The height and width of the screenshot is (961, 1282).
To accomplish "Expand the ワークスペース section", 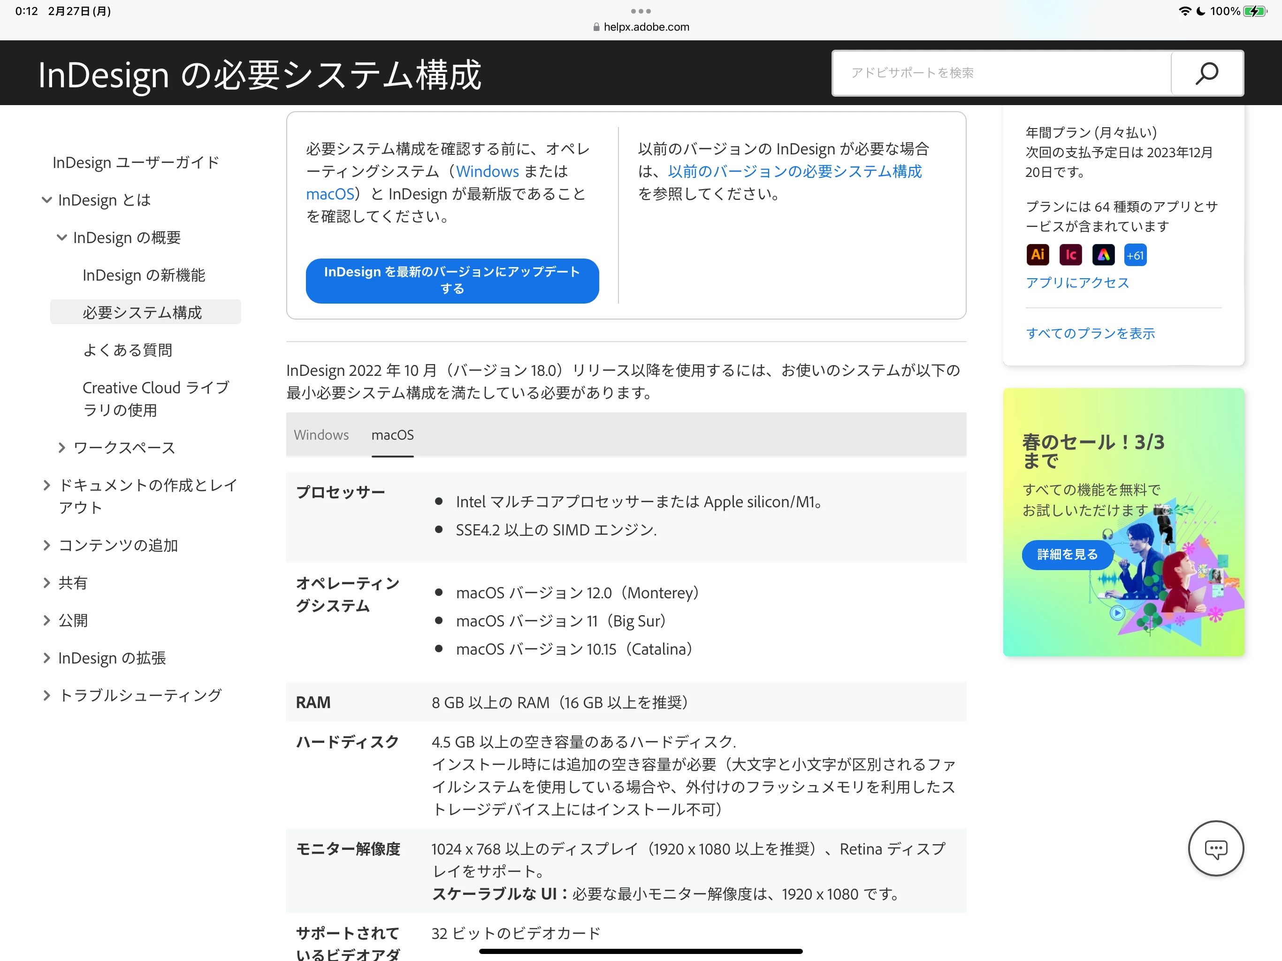I will coord(62,448).
